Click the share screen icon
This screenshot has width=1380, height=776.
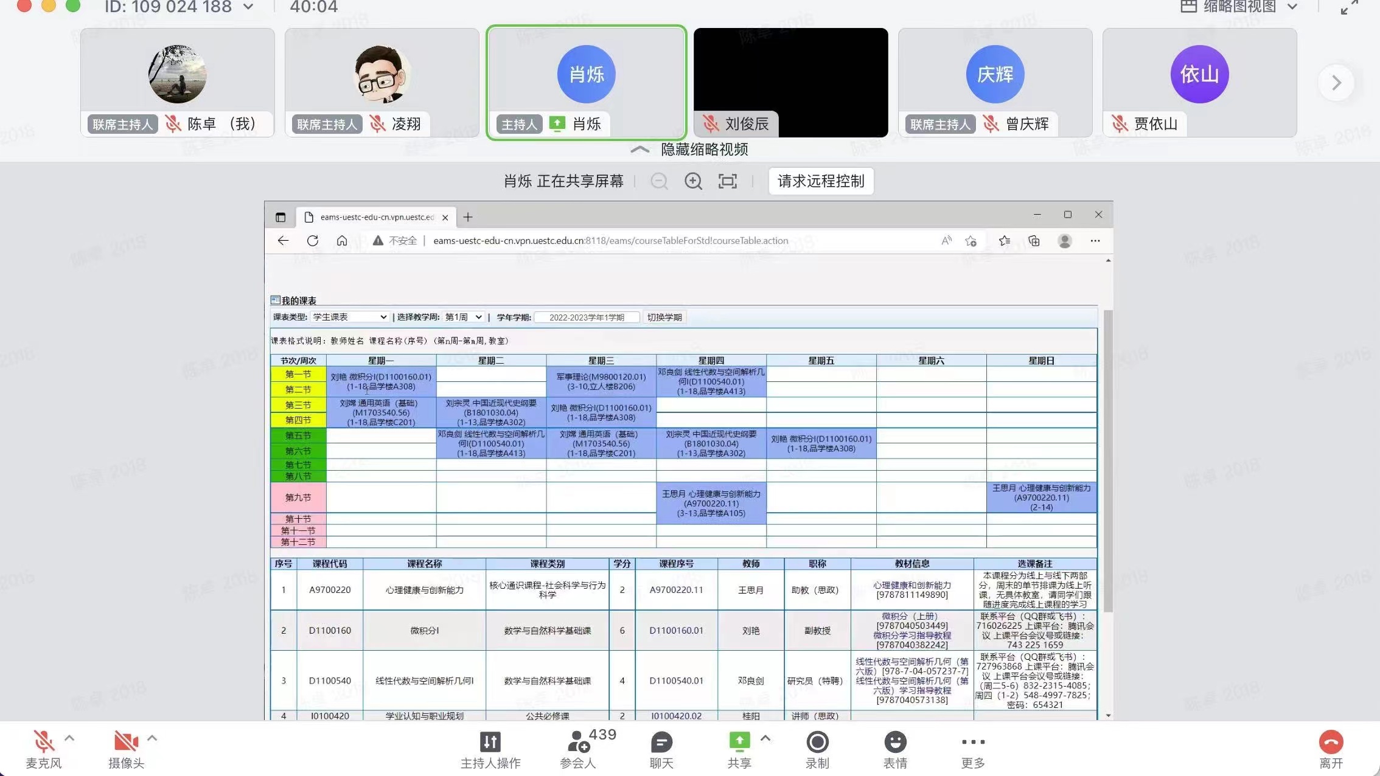(x=739, y=743)
